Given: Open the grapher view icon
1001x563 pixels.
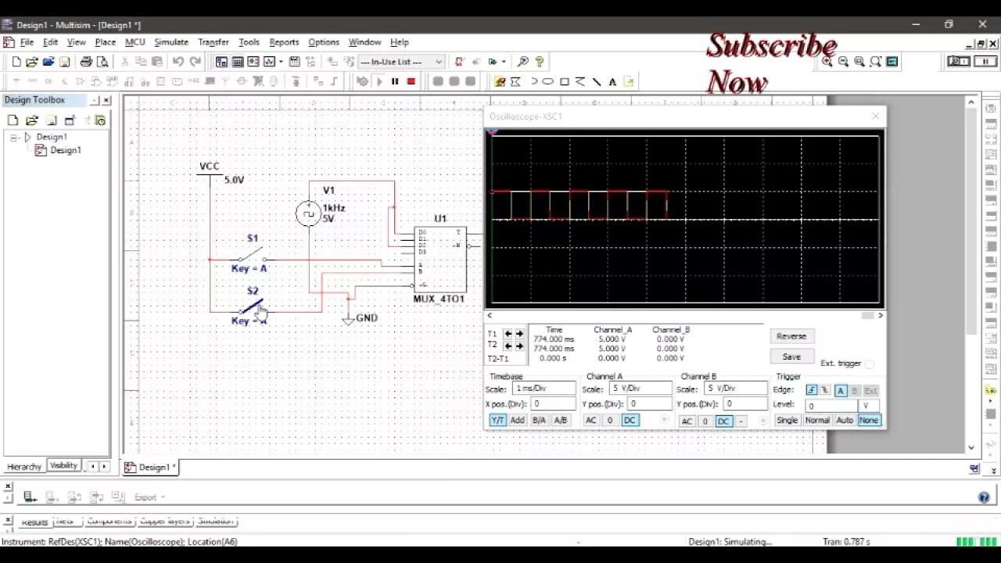Looking at the screenshot, I should pos(270,62).
